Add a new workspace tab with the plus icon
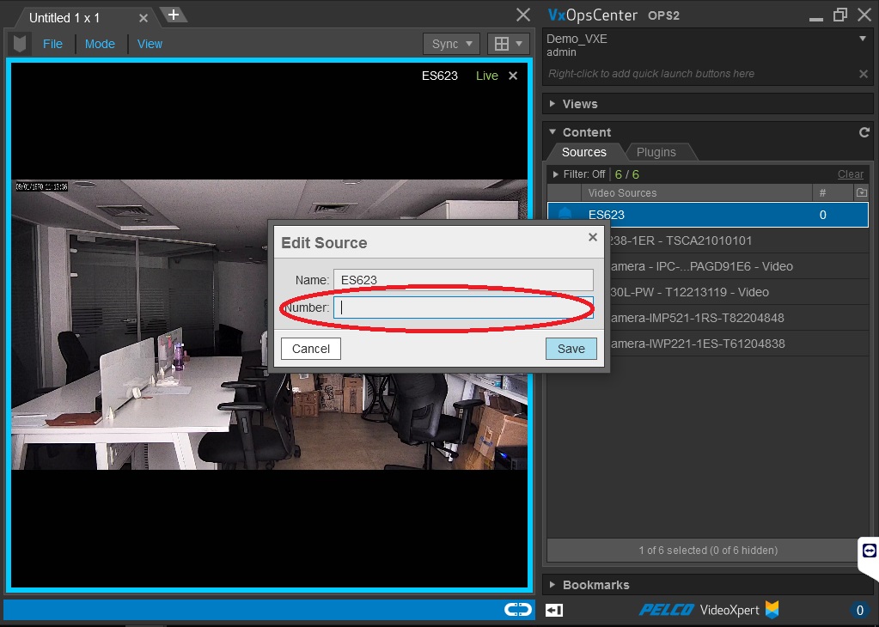Viewport: 879px width, 627px height. click(x=173, y=15)
